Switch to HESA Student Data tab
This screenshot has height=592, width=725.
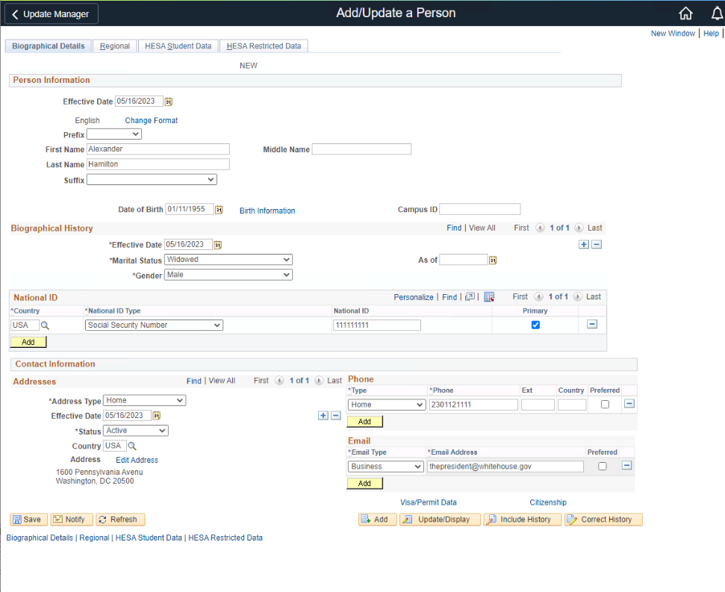[x=178, y=46]
